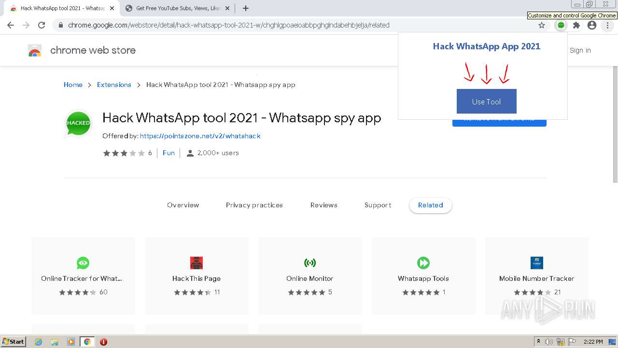Open a new browser tab

[x=245, y=8]
